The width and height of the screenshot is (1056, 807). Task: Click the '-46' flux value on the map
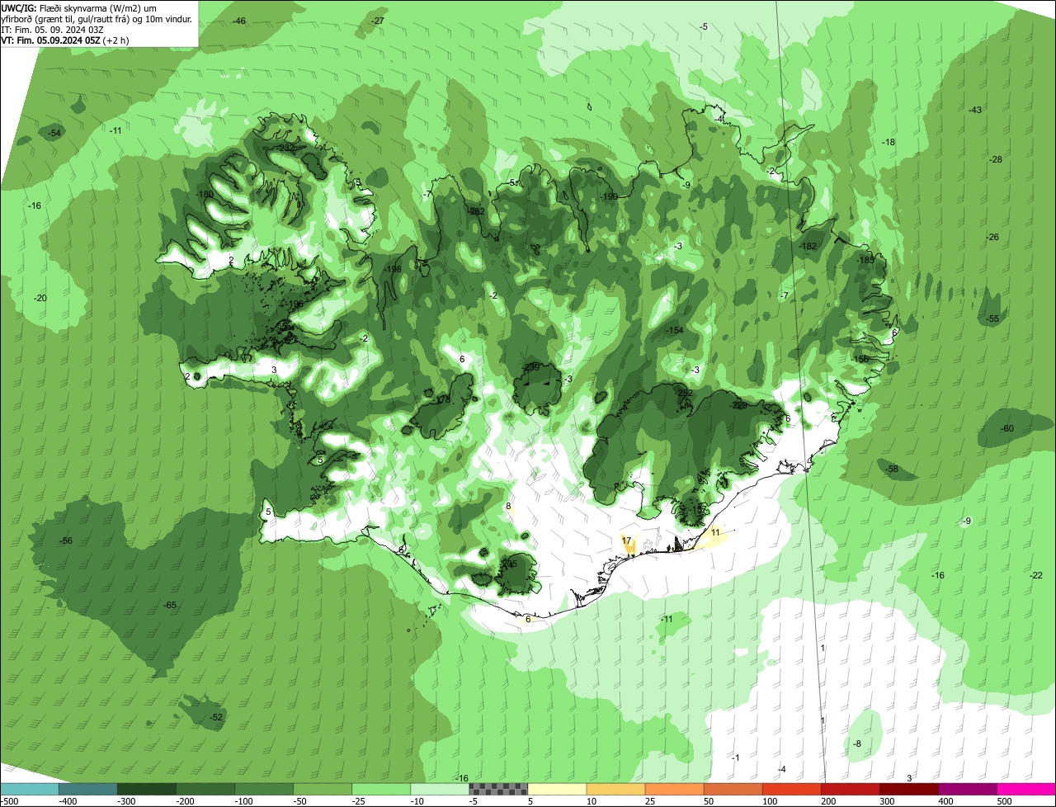click(x=239, y=21)
